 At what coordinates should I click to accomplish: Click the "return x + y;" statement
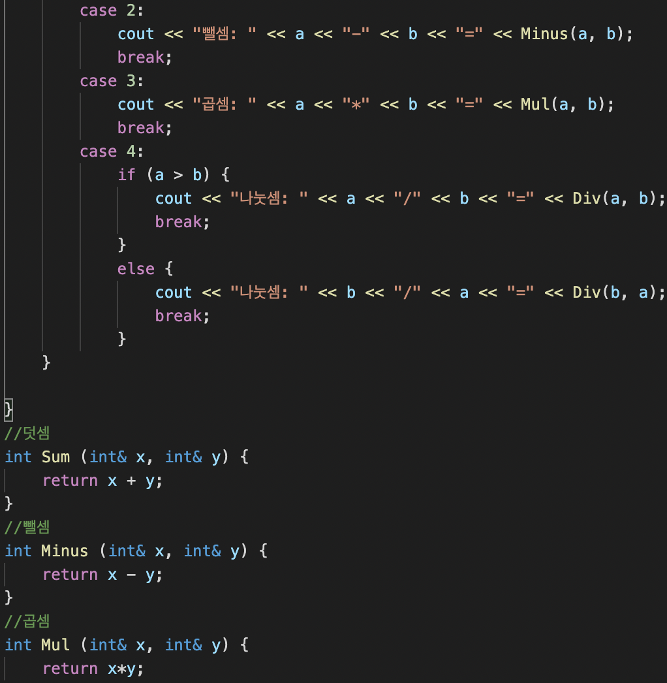click(102, 481)
